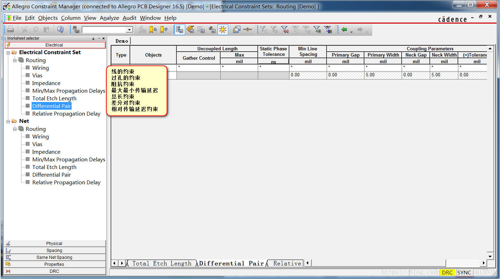Click the DRC status bar indicator

click(x=448, y=273)
